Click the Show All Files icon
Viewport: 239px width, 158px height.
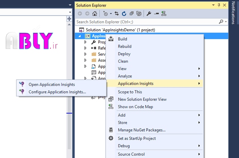[x=139, y=13]
